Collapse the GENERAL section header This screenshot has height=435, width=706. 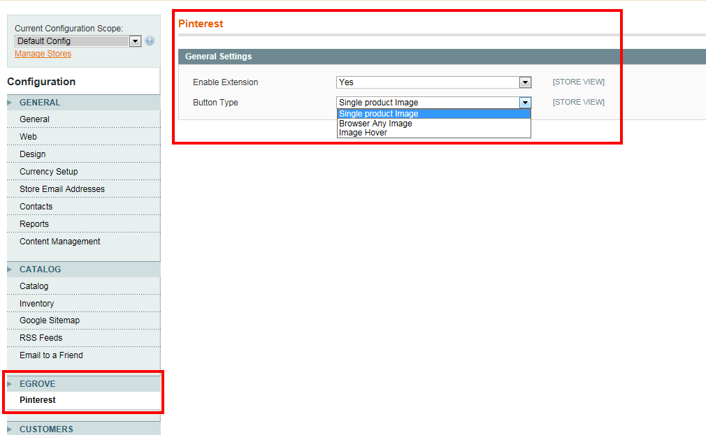[84, 103]
